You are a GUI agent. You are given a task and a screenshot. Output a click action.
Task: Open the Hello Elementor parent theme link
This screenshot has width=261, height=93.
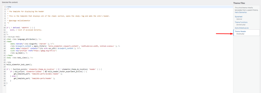[x=241, y=12]
